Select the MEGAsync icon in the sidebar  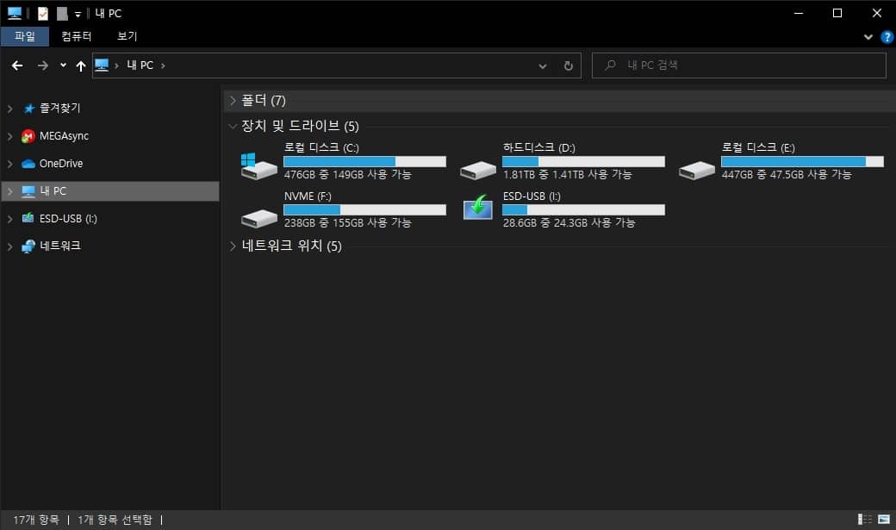[x=28, y=135]
